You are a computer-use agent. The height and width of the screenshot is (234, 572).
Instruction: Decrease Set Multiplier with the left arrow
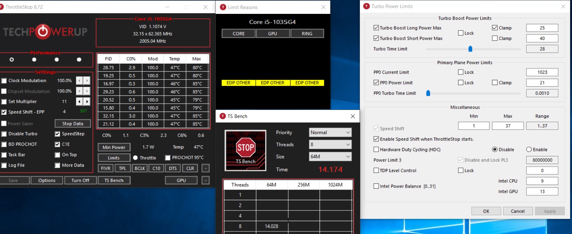(79, 102)
